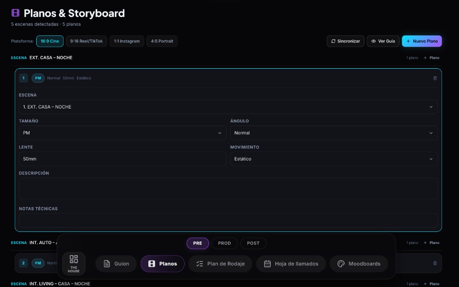Add Plano to INT. AUTO scene
459x287 pixels.
coord(432,243)
